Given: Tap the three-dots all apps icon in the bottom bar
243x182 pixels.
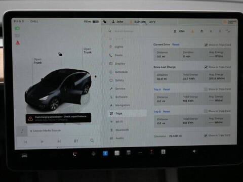Looking at the screenshot, I should coord(140,153).
